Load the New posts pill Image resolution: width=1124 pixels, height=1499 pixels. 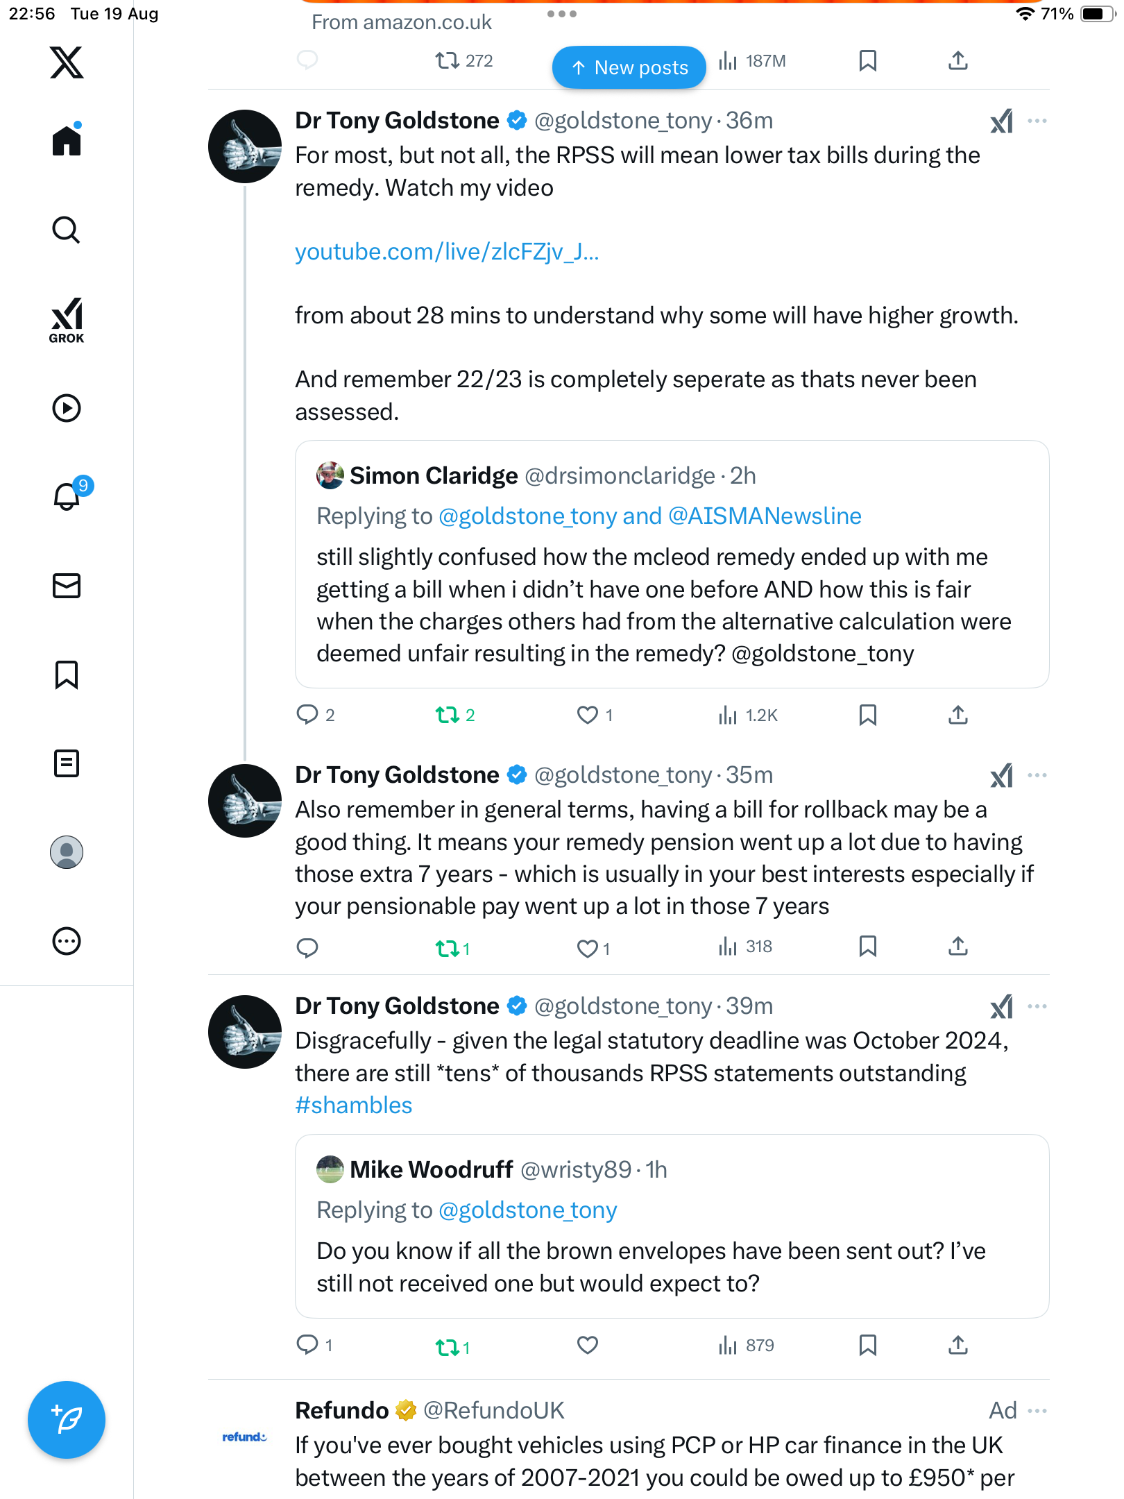pos(629,67)
